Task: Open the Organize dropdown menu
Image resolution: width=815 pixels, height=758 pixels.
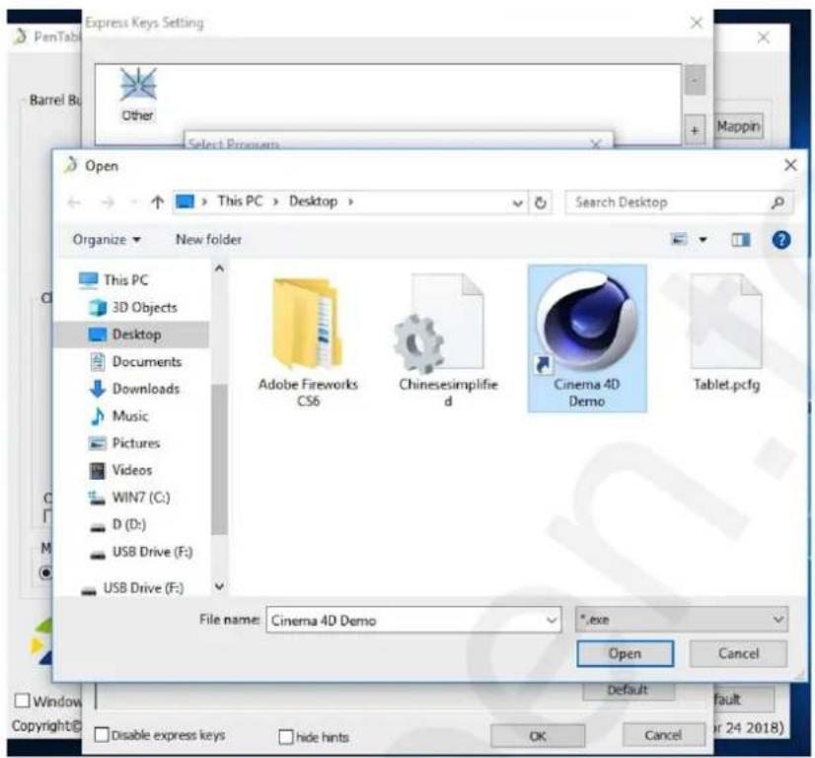Action: [107, 240]
